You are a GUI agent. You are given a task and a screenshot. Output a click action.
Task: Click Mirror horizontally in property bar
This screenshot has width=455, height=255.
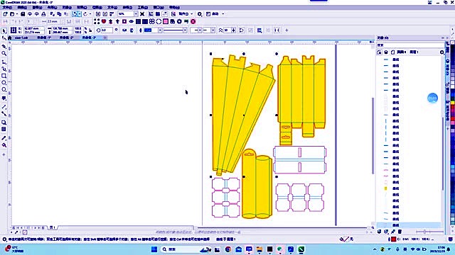124,30
